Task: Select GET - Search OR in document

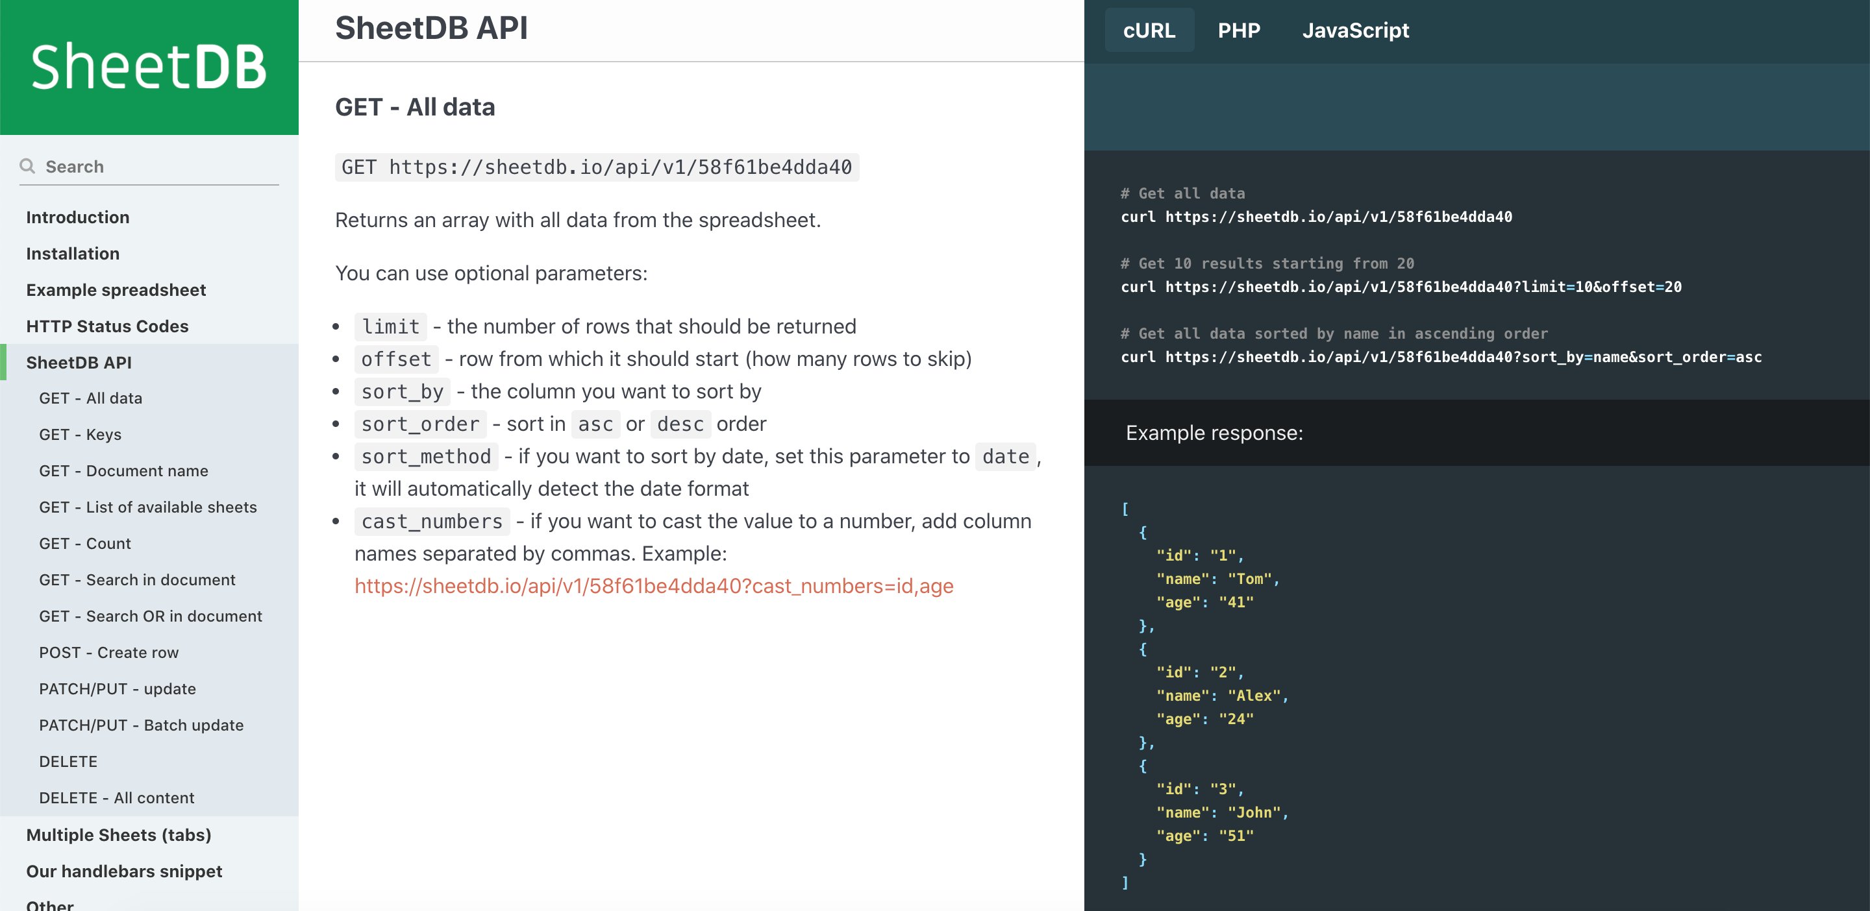Action: (x=150, y=616)
